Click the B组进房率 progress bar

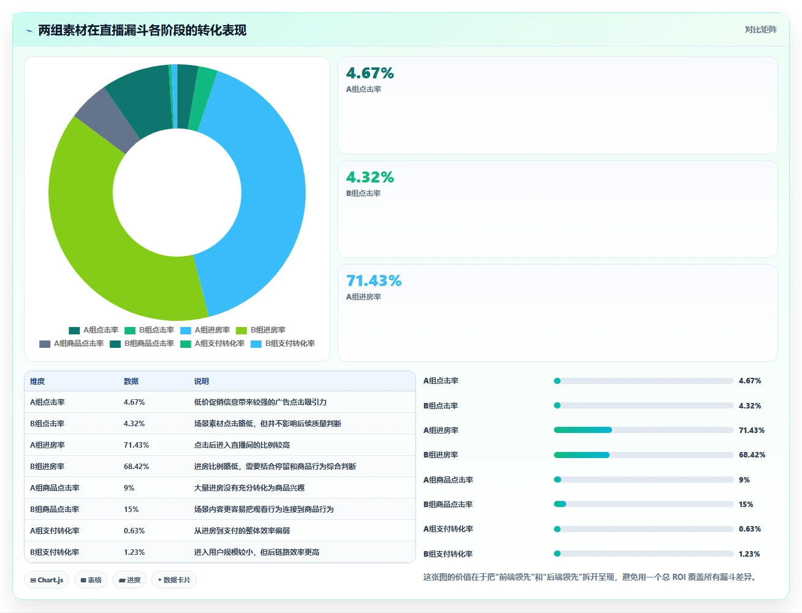pos(643,455)
